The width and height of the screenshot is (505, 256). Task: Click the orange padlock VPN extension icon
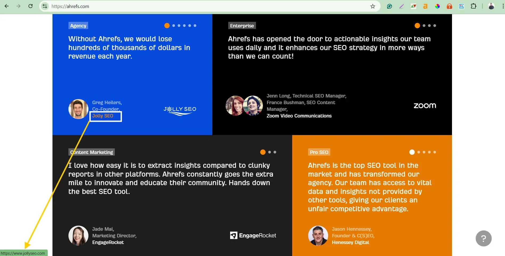coord(449,6)
